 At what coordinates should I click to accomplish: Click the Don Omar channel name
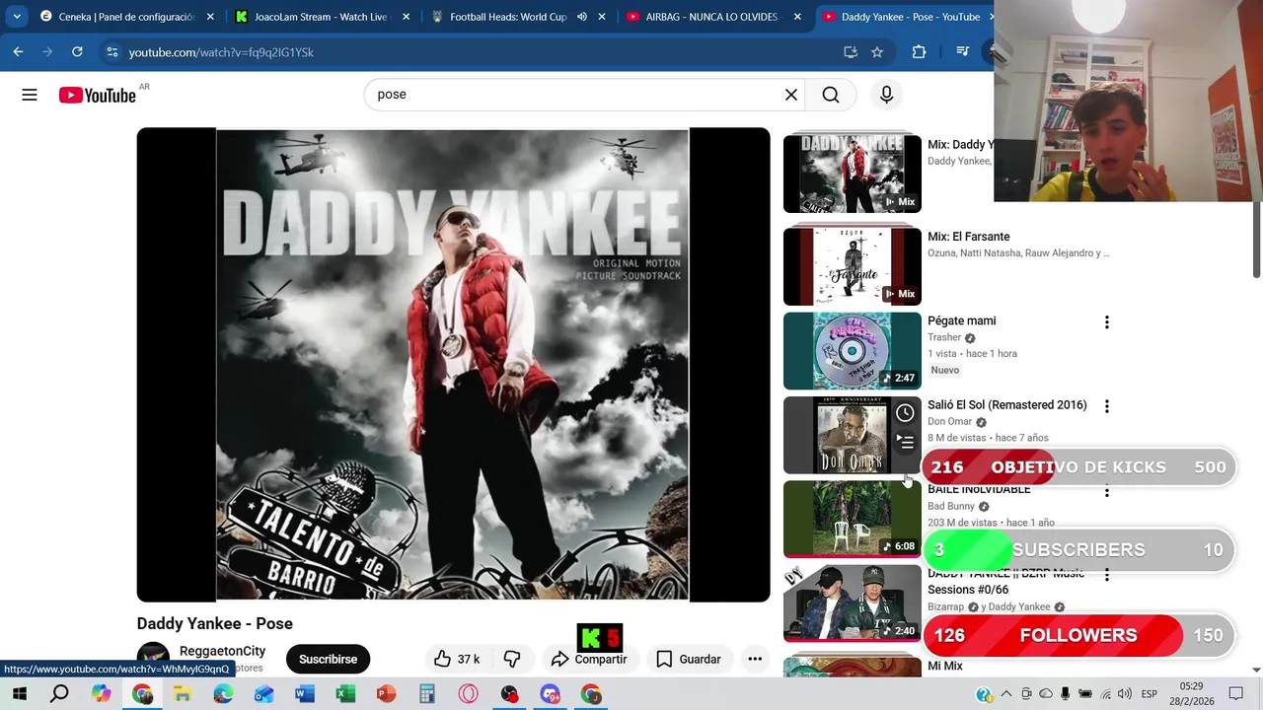coord(949,421)
